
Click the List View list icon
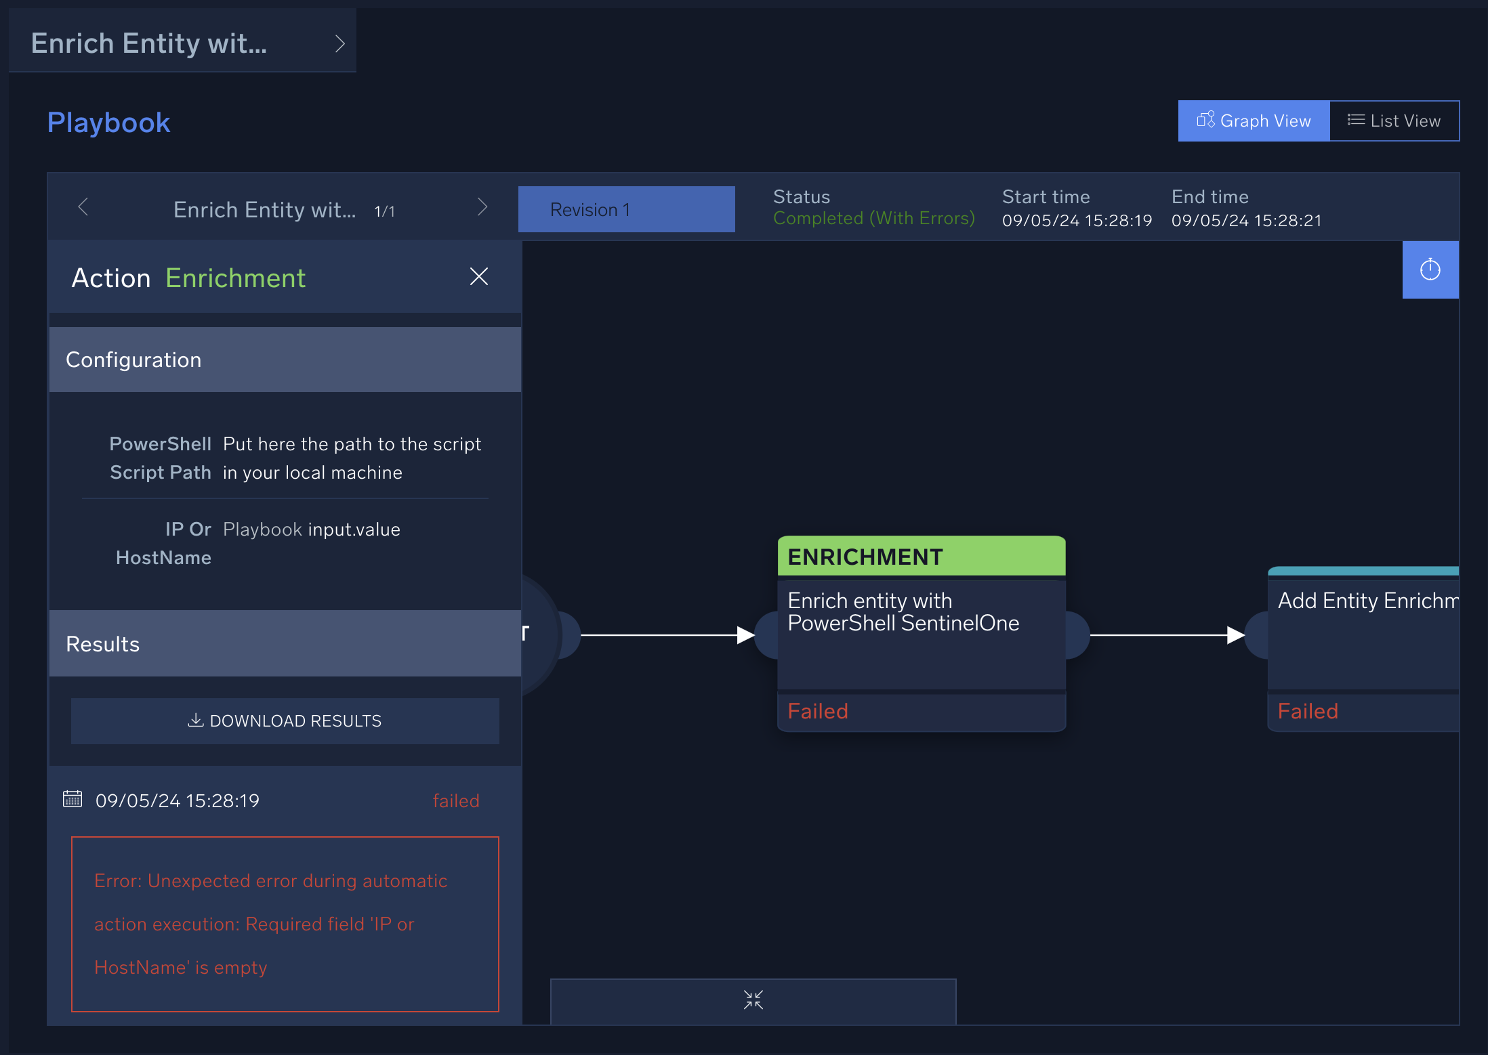1356,120
